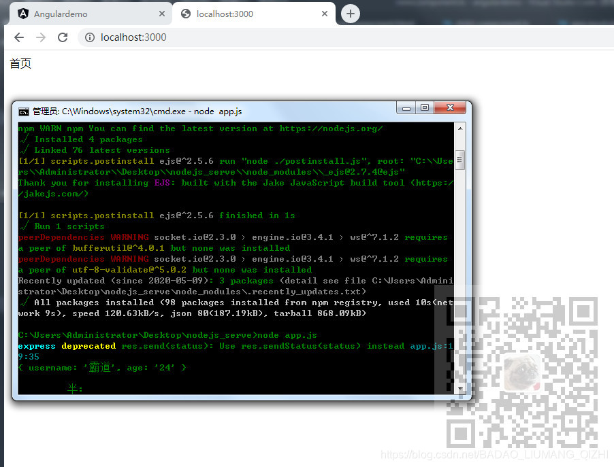Click the dog avatar inside the QR code
The image size is (614, 467).
coord(521,373)
